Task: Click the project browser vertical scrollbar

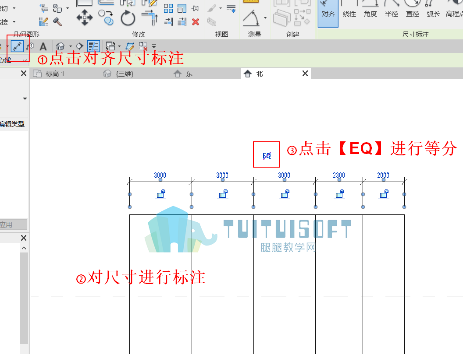Action: 24,298
